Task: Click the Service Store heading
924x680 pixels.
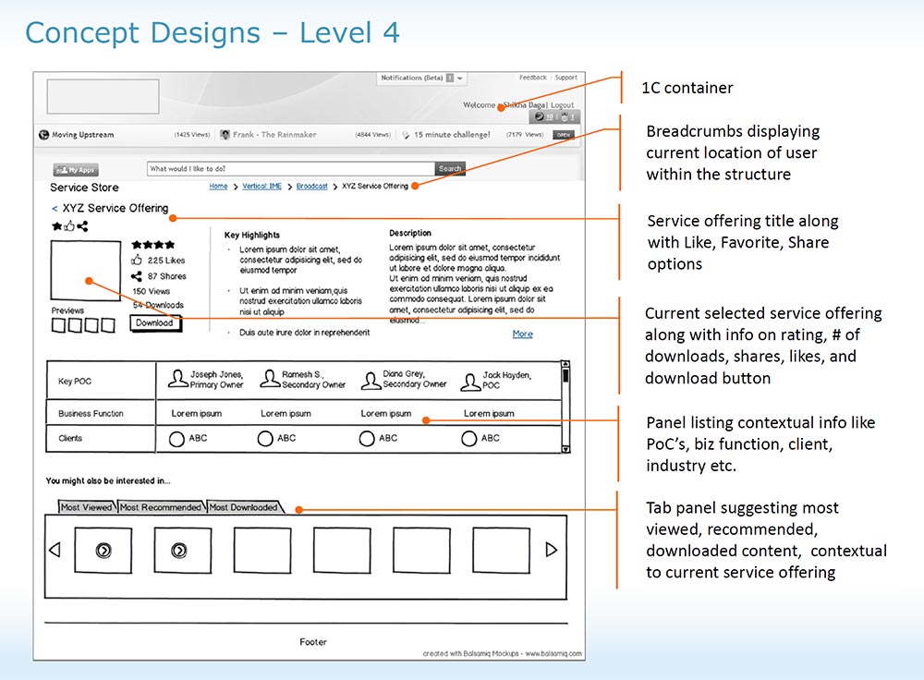Action: point(84,188)
